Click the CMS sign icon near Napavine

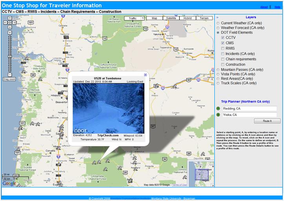pos(66,37)
